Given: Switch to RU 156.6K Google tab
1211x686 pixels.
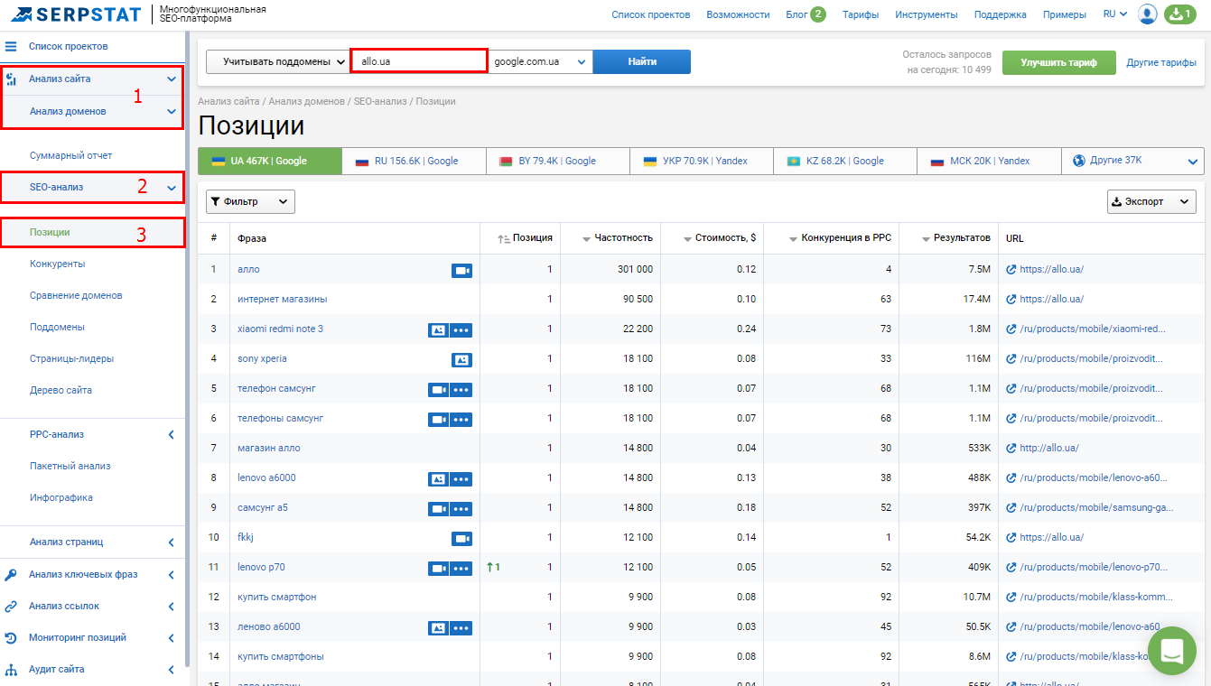Looking at the screenshot, I should (x=414, y=161).
